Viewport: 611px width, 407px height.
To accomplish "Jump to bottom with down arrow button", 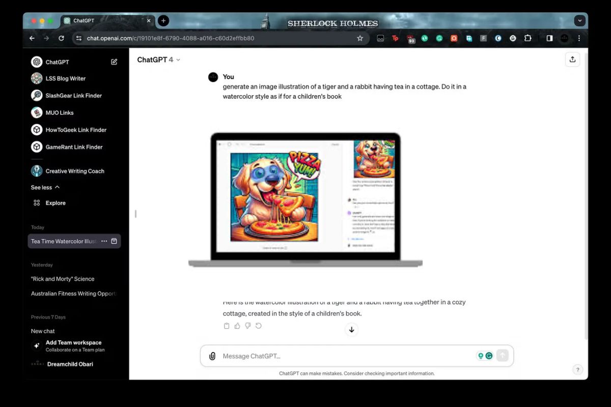I will pos(351,330).
